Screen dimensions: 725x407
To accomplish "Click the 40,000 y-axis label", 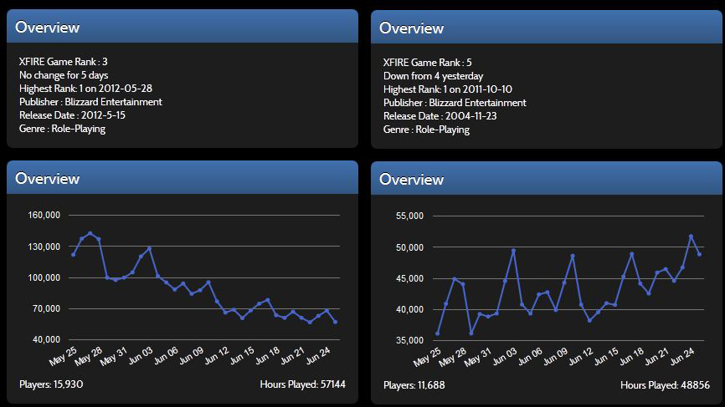I will tap(47, 339).
